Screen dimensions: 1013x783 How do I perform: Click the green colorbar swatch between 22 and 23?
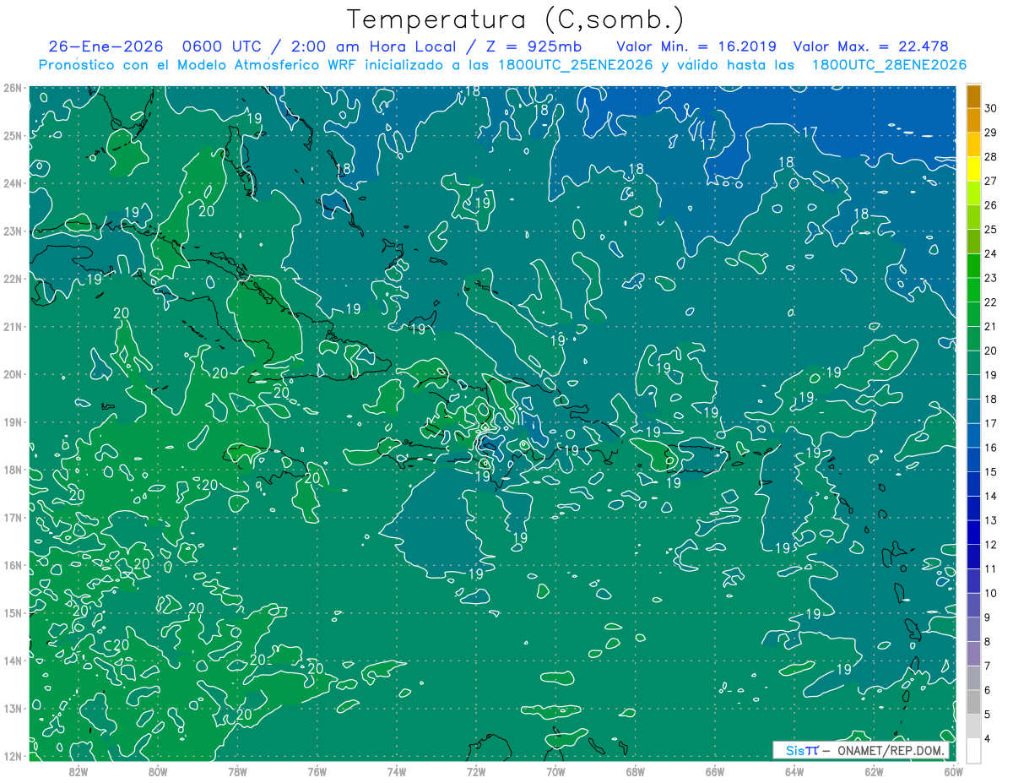point(973,291)
